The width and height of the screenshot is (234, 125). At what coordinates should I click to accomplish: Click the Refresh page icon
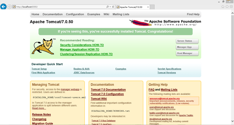point(113,7)
